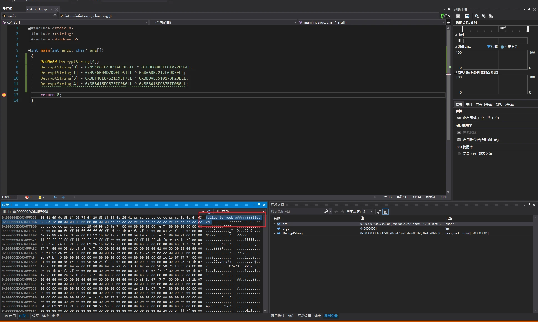Navigate forward with the blue right arrow
This screenshot has width=538, height=322.
(63, 197)
